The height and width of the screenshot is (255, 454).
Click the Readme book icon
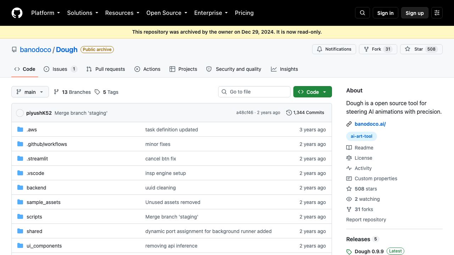click(349, 148)
